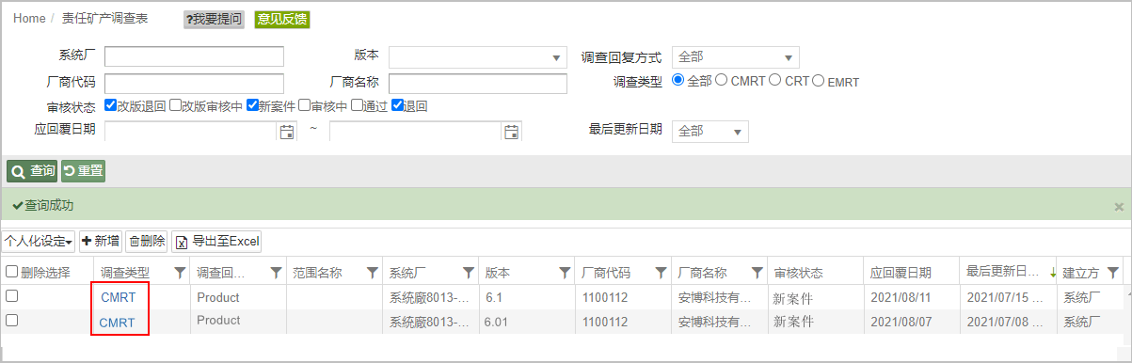Open CMRT link in version 6.01 row
Screen dimensions: 1132x363
point(118,323)
